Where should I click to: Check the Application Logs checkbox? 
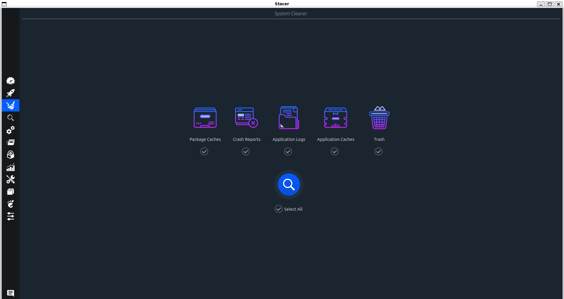click(288, 151)
